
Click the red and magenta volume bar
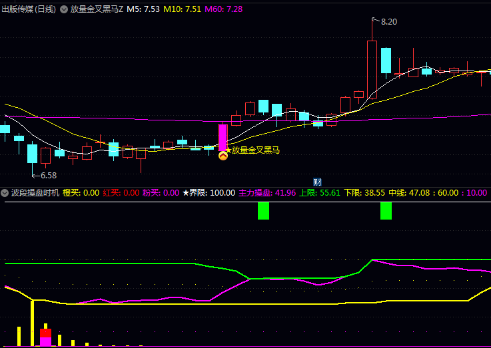45,336
